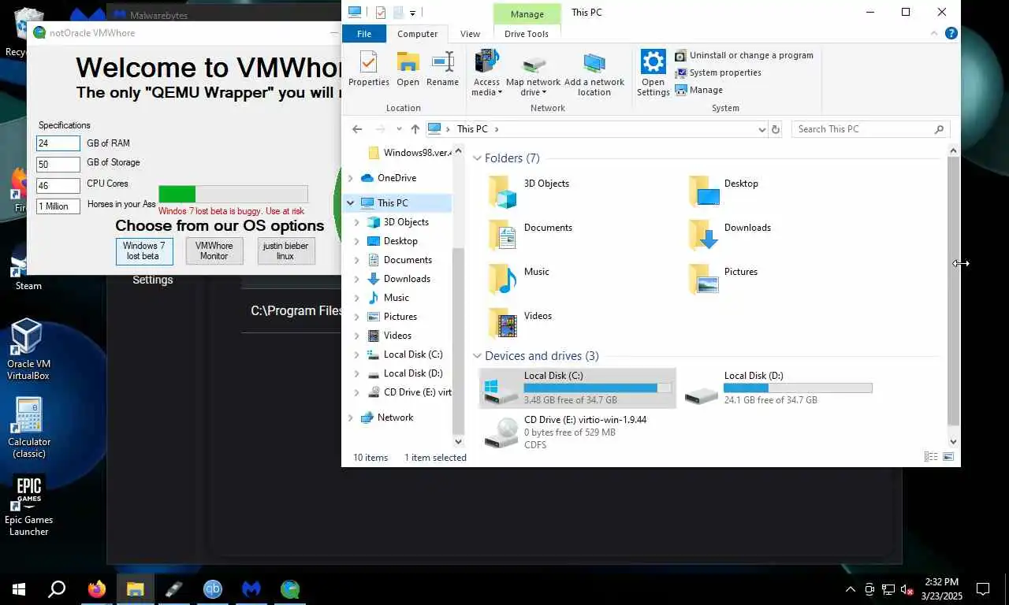1009x605 pixels.
Task: Open the Drive Tools tab
Action: 527,34
